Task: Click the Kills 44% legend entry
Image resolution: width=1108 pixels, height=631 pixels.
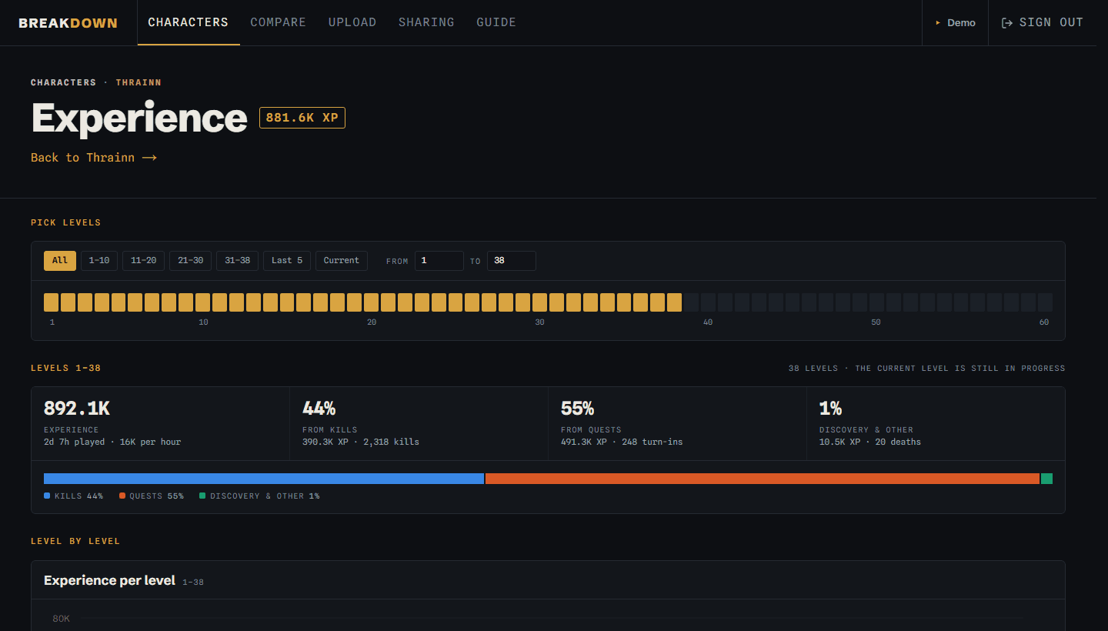Action: (74, 496)
